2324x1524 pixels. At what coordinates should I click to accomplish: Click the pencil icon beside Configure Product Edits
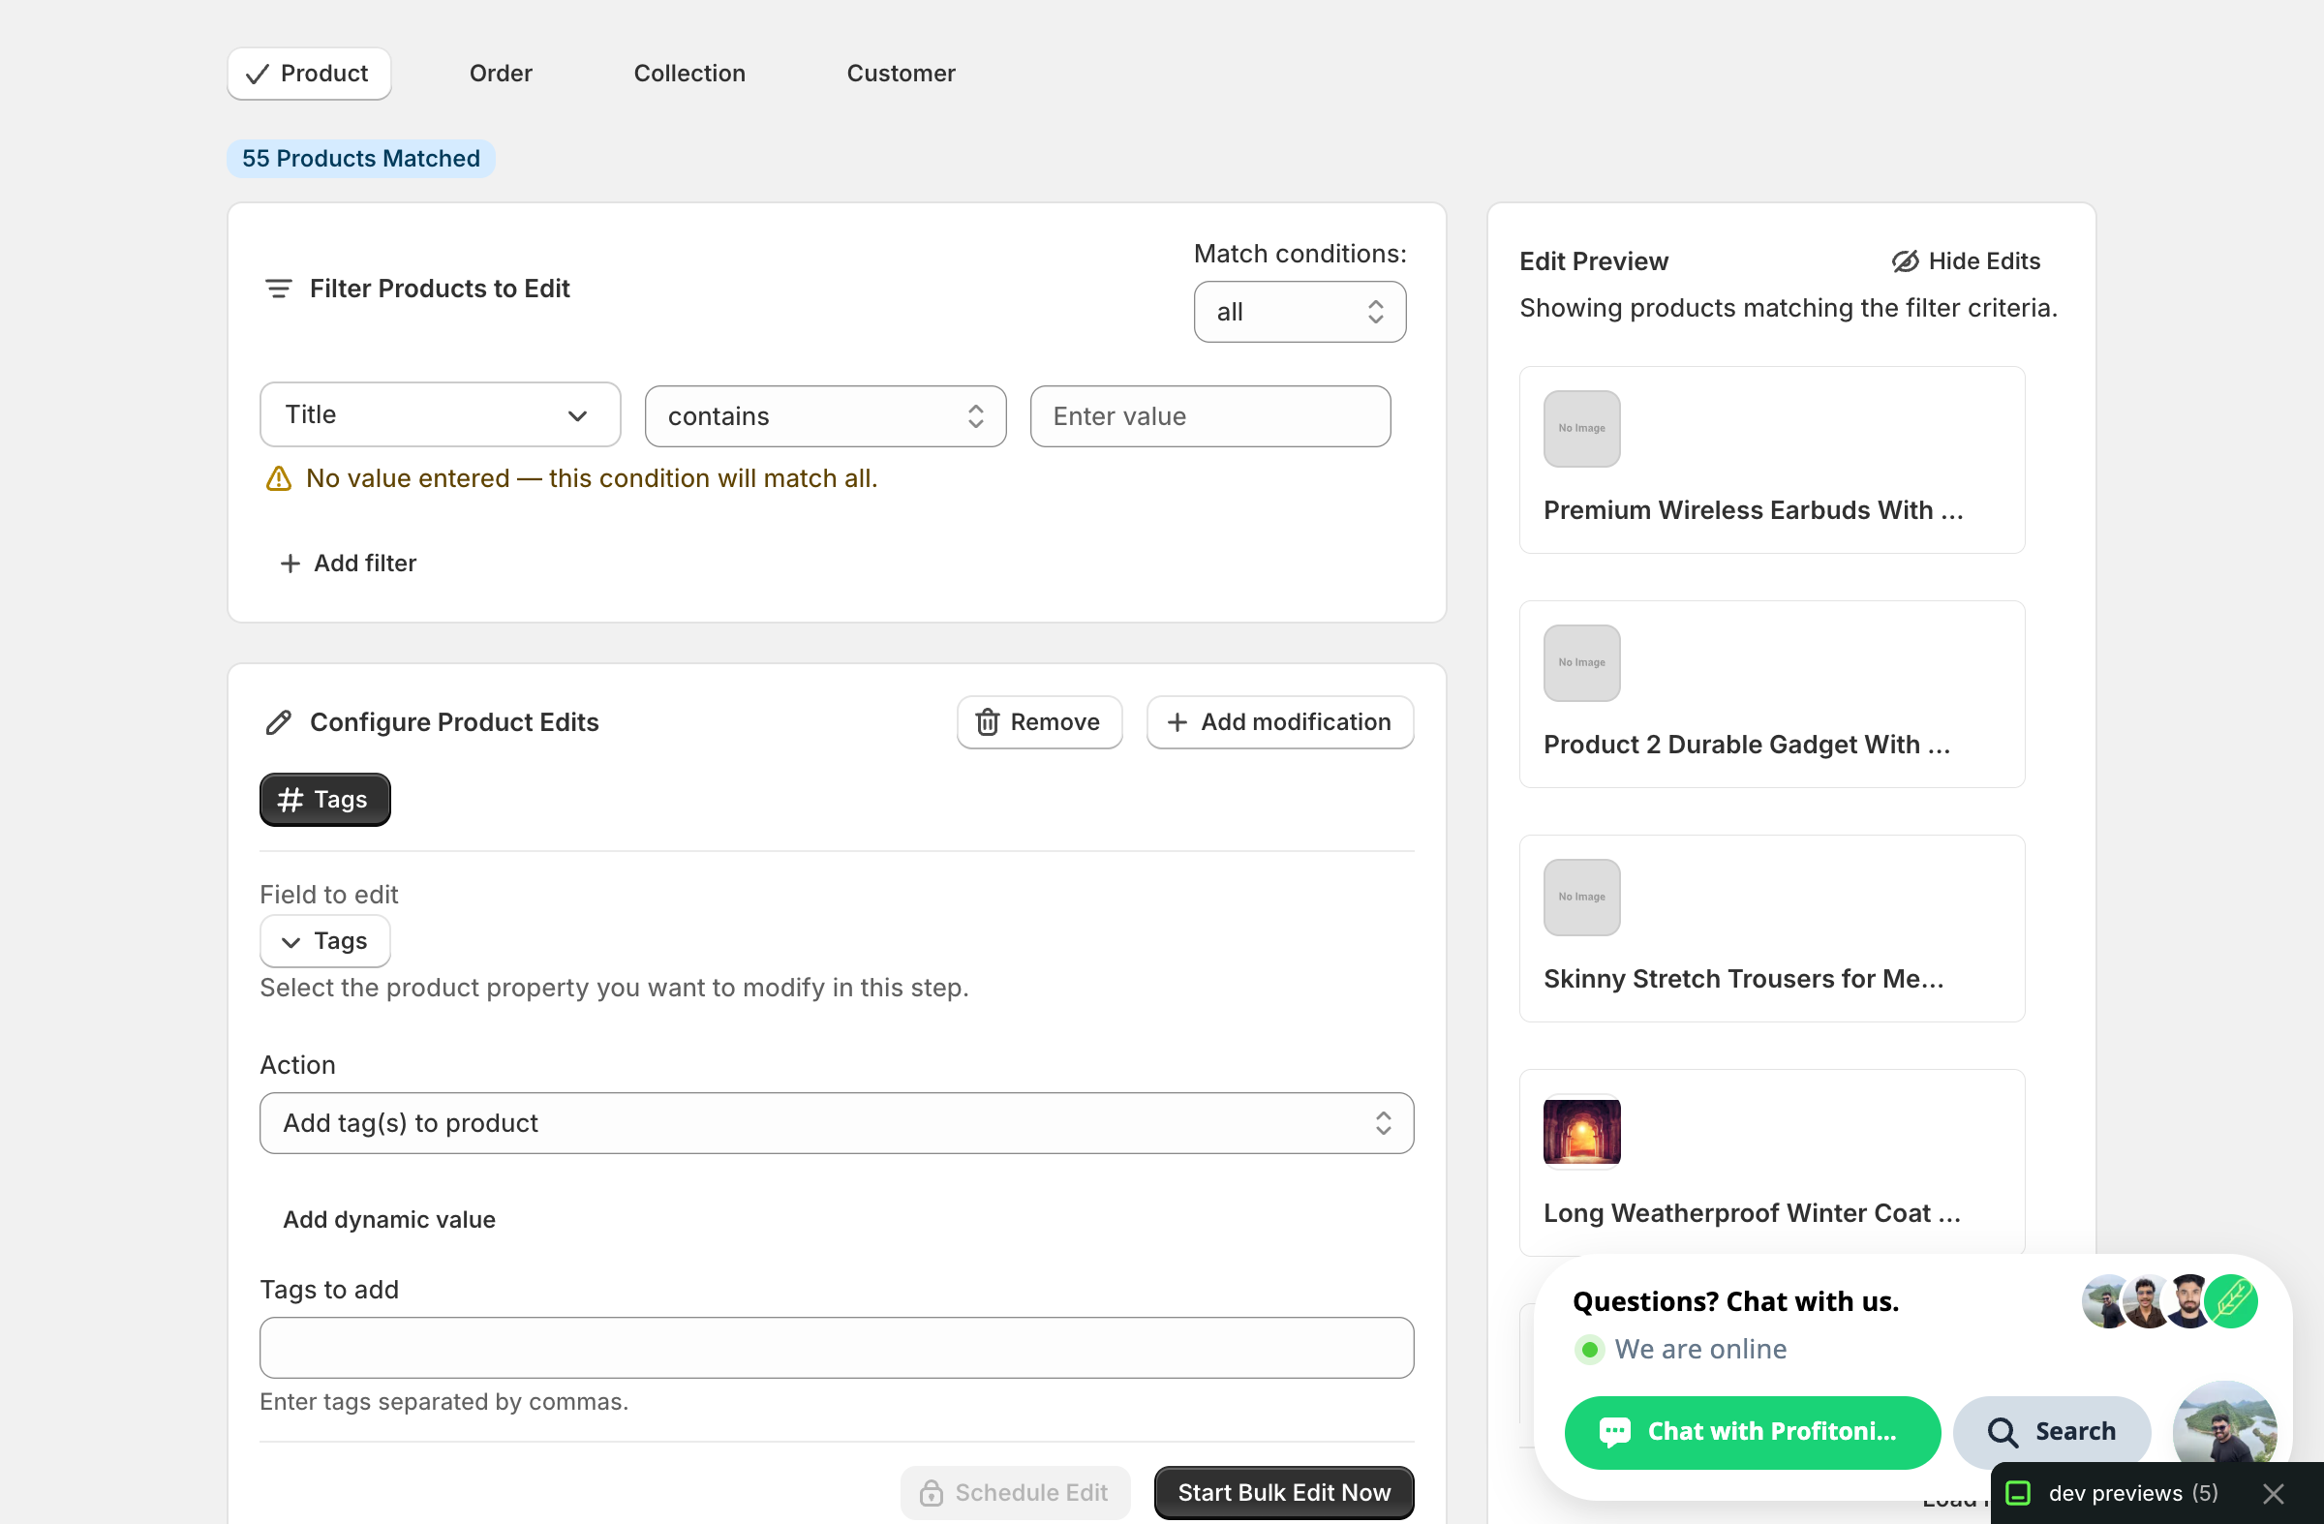[x=278, y=722]
